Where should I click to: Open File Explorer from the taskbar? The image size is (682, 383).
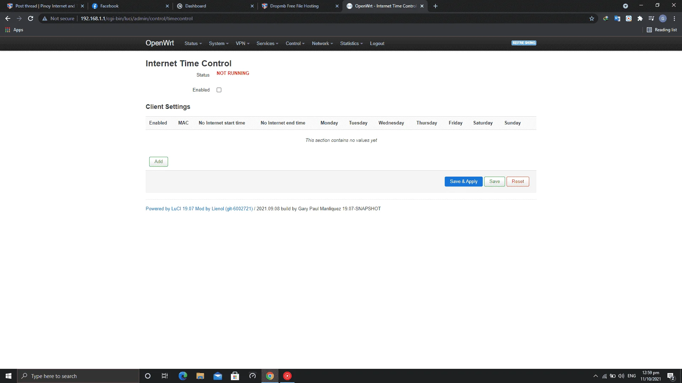(x=200, y=376)
